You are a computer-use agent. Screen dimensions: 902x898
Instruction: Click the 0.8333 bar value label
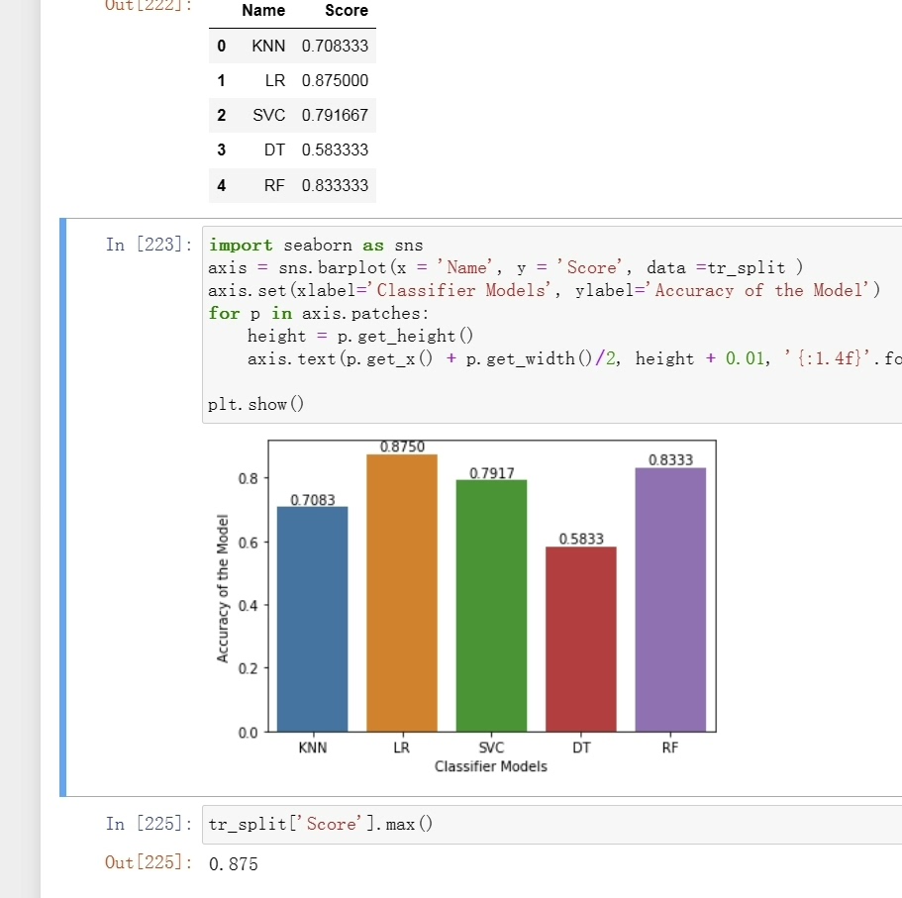pos(670,460)
